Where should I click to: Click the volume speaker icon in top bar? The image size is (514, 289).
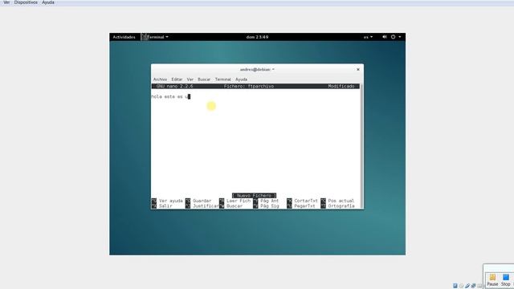click(x=384, y=37)
